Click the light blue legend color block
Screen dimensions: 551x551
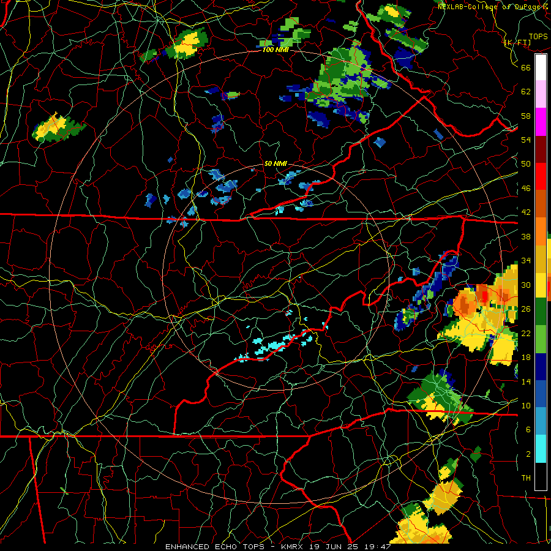point(541,421)
